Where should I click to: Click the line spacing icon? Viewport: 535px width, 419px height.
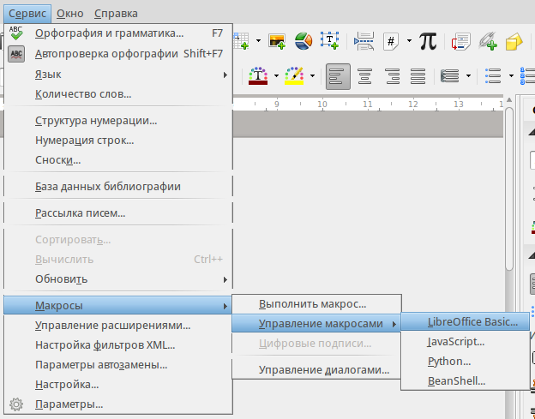tap(449, 76)
